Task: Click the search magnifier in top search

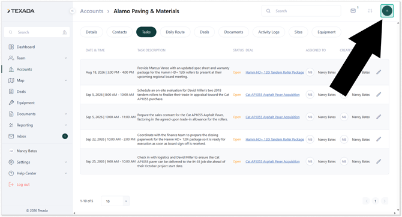Action: tap(268, 11)
